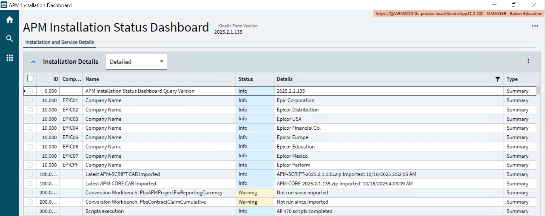The image size is (545, 216).
Task: Click the EPIC05 company cell
Action: coord(71,137)
